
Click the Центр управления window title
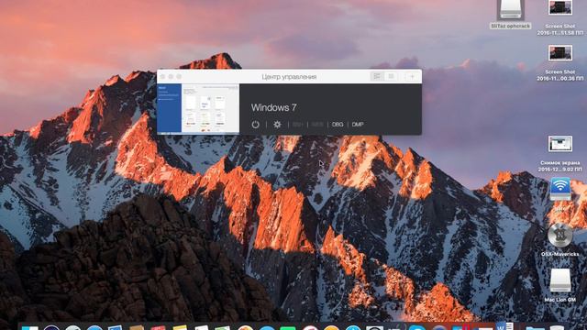coord(289,77)
